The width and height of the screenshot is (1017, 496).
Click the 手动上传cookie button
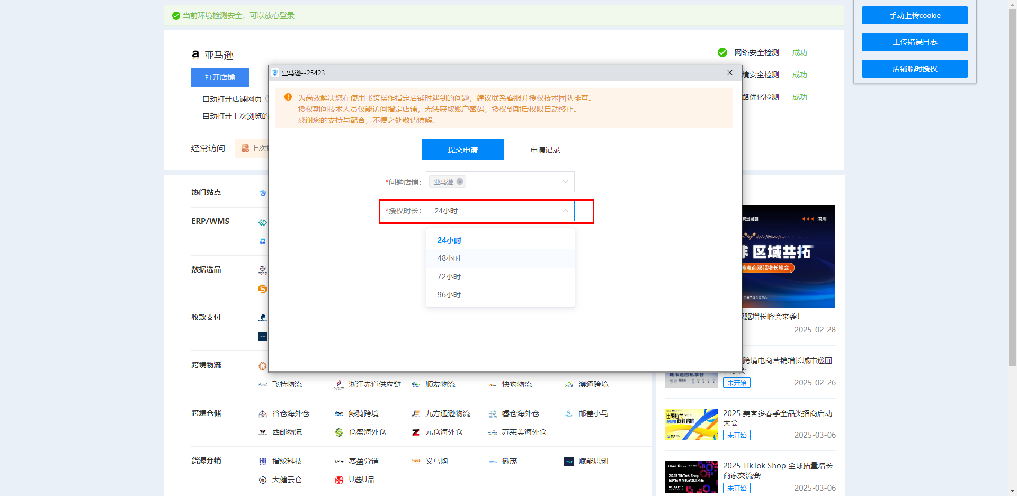(915, 15)
